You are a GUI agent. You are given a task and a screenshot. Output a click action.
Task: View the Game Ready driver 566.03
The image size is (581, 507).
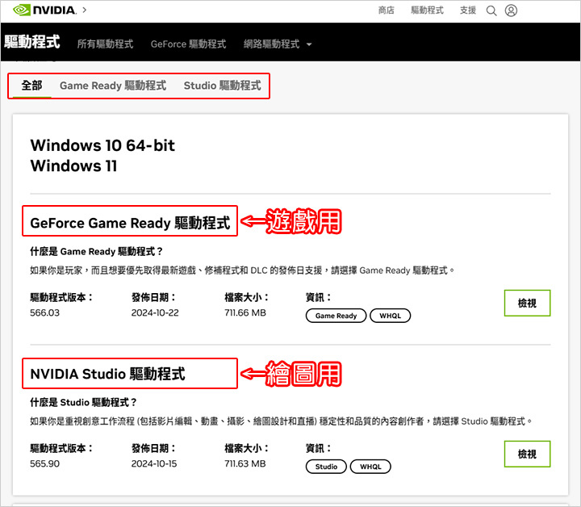pyautogui.click(x=527, y=304)
